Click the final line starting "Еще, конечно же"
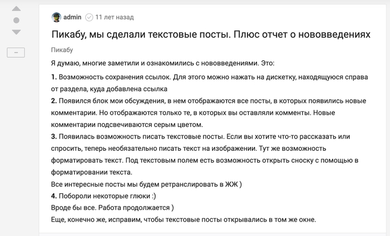Image resolution: width=390 pixels, height=236 pixels. pos(183,220)
